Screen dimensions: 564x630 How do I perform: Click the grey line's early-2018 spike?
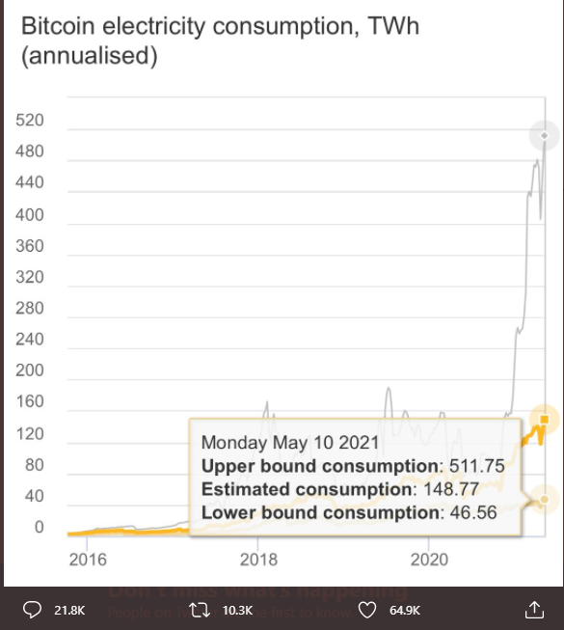pyautogui.click(x=267, y=402)
